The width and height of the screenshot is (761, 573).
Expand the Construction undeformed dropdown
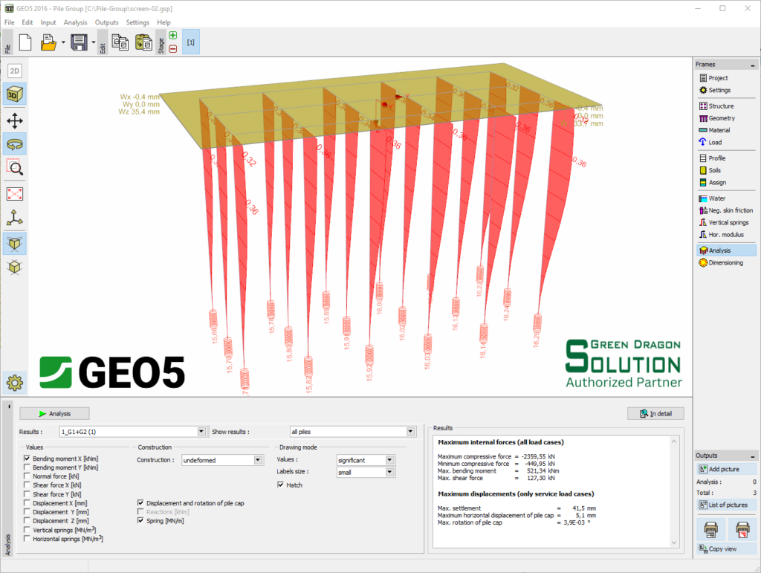(x=258, y=460)
